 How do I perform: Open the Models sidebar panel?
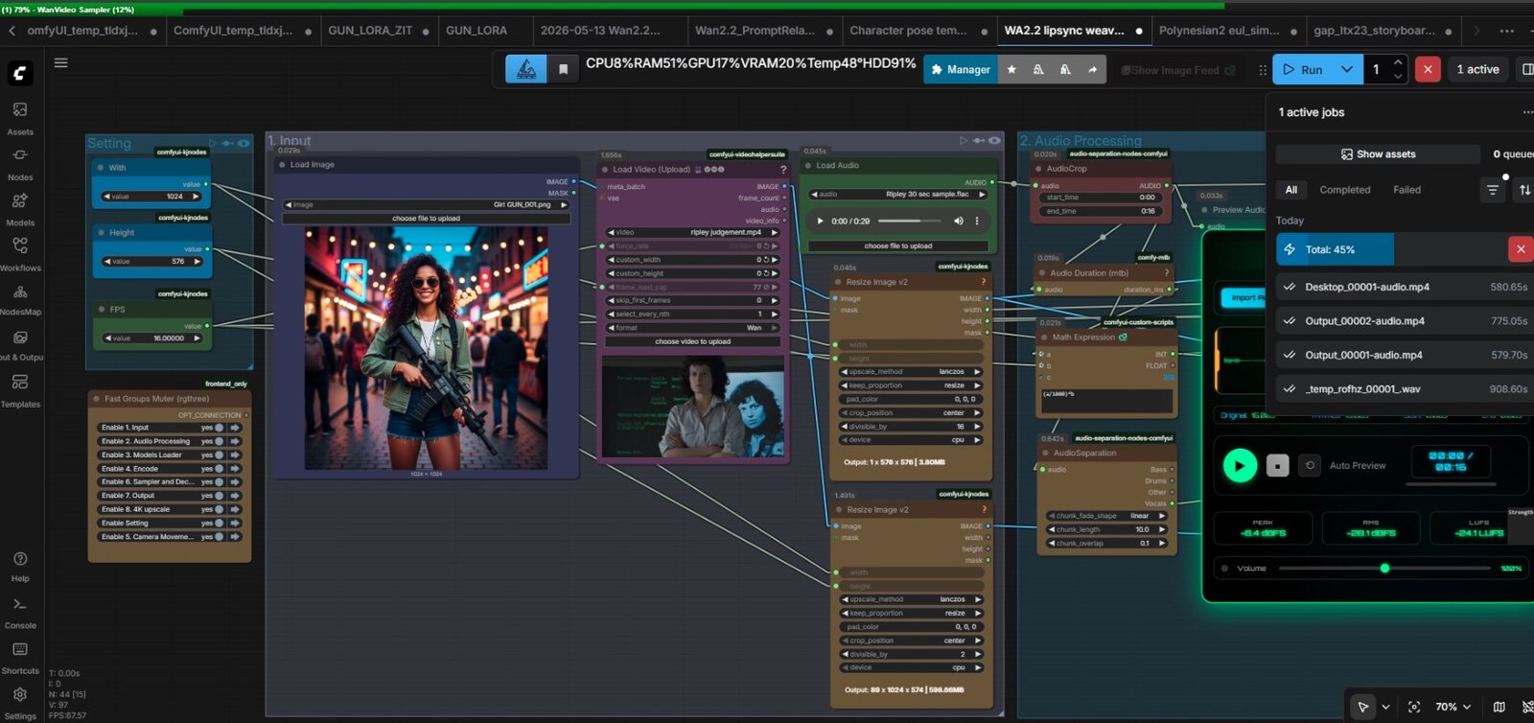pos(20,208)
